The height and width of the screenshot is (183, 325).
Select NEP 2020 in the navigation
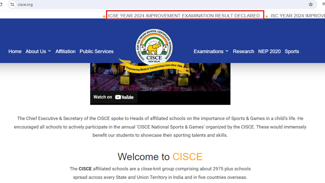click(x=269, y=51)
